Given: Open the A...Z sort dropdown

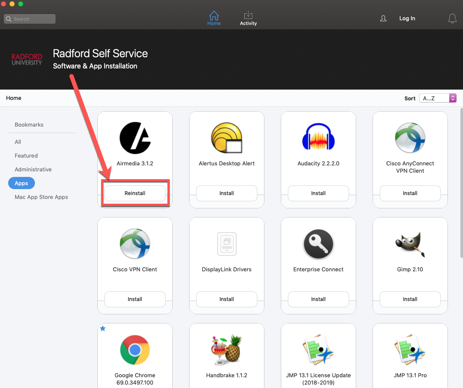Looking at the screenshot, I should click(x=437, y=98).
